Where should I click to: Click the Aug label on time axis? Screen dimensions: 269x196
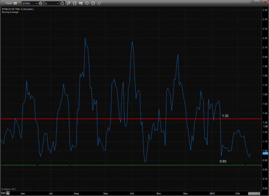click(76, 194)
